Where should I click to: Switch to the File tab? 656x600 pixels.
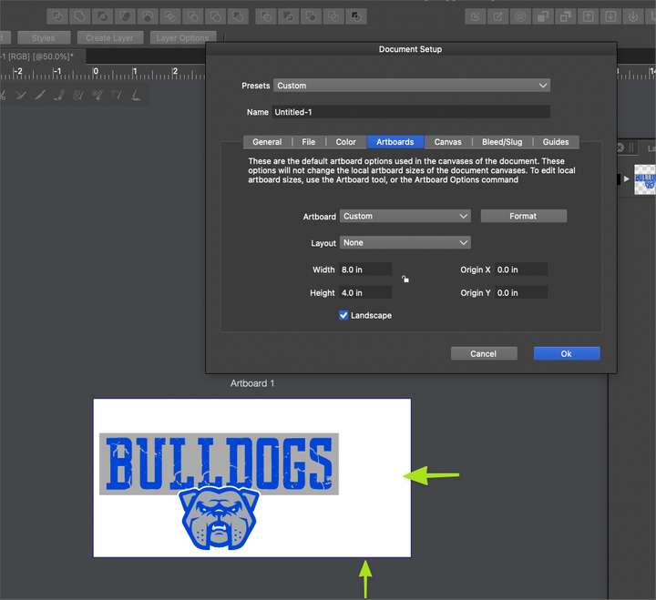click(x=308, y=142)
